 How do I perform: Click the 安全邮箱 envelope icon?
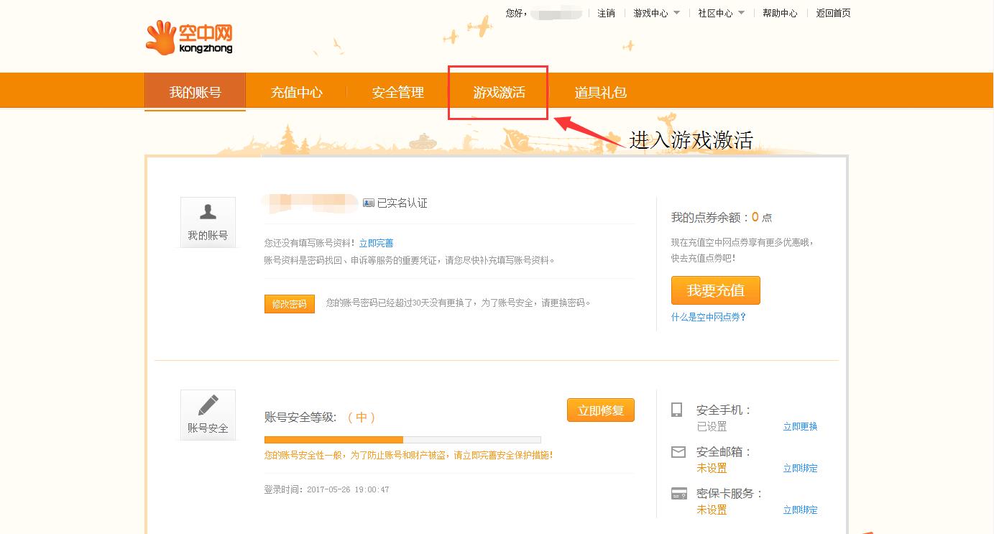678,452
